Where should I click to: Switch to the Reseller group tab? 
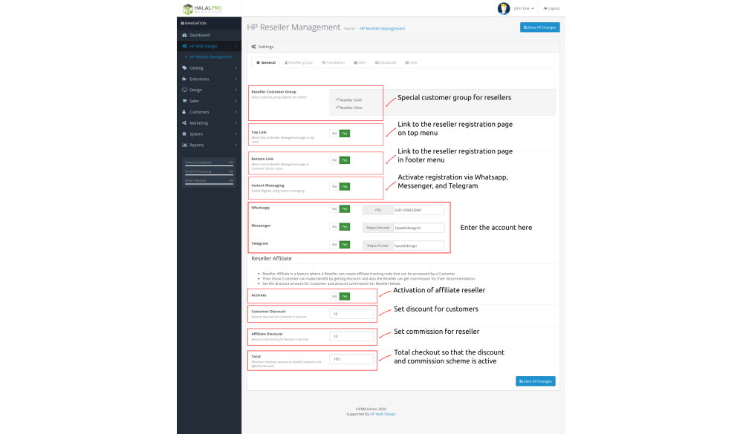[x=299, y=62]
